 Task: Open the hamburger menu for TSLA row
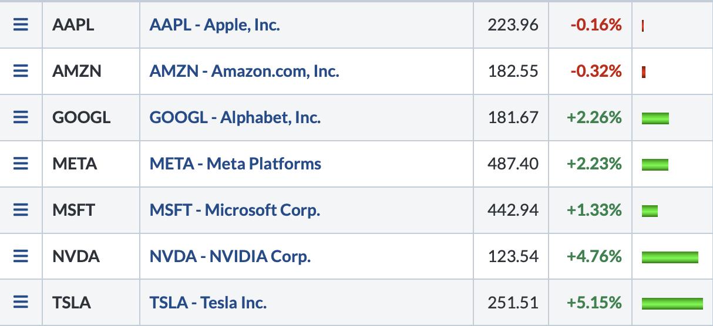click(x=21, y=303)
